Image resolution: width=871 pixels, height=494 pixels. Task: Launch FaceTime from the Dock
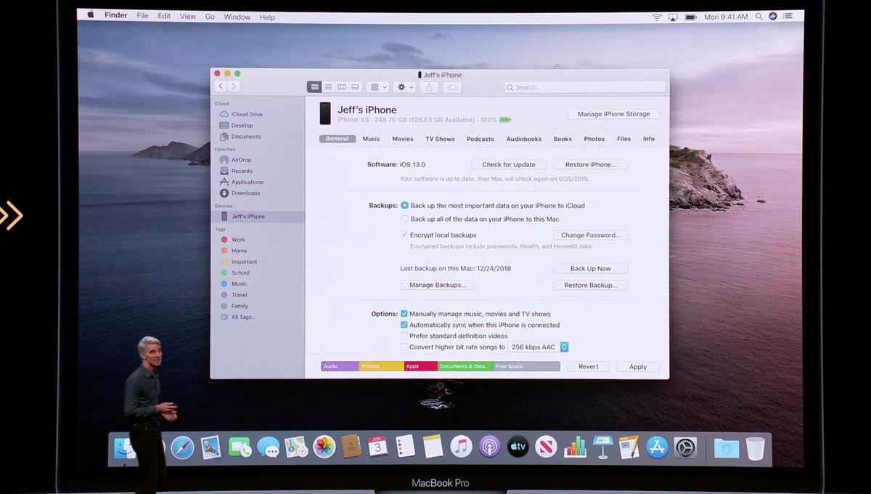240,447
